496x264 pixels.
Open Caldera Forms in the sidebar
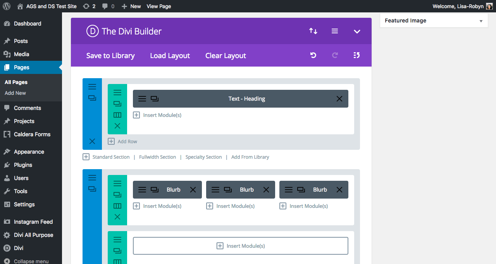click(x=31, y=134)
